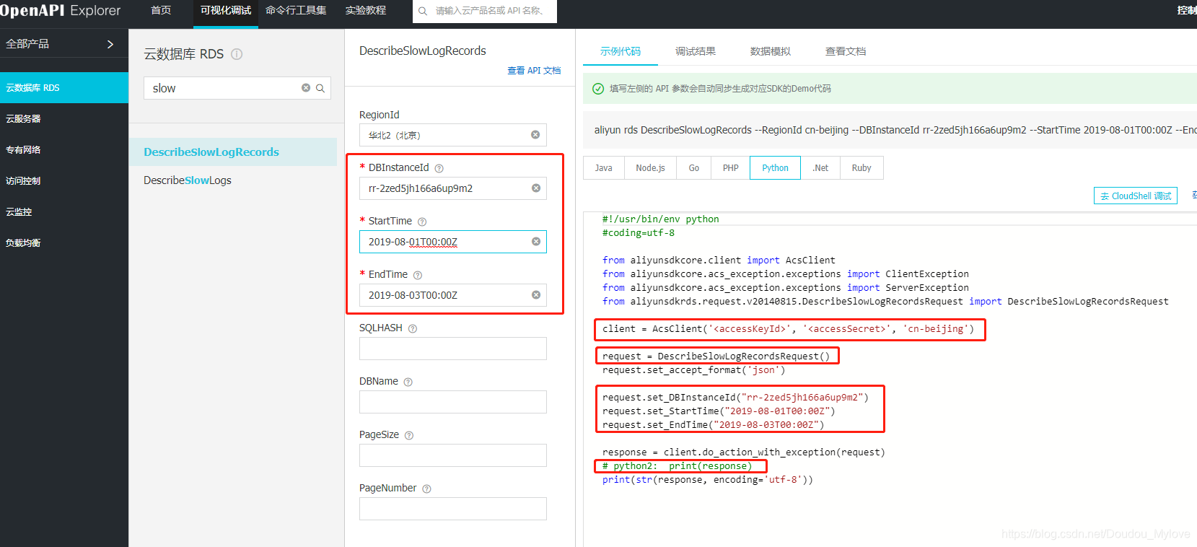1197x547 pixels.
Task: Open 查看 API 文档 link
Action: tap(534, 71)
